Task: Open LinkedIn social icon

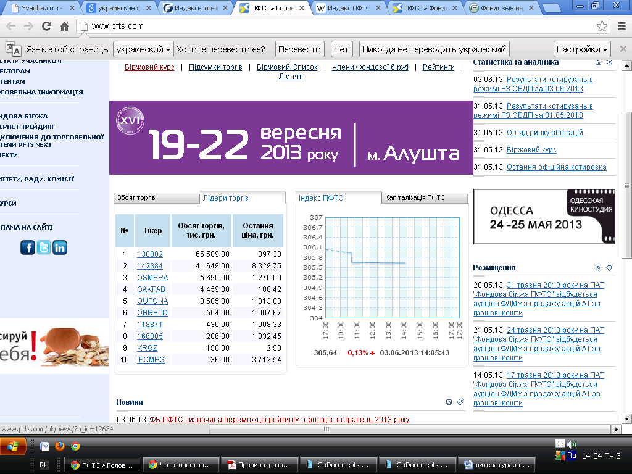Action: [x=60, y=247]
